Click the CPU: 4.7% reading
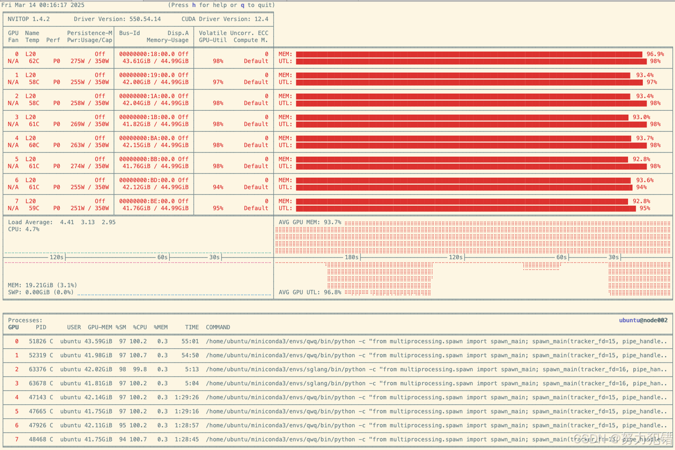 23,229
